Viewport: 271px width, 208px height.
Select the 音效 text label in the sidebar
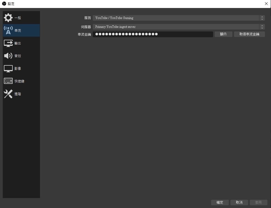click(x=18, y=56)
